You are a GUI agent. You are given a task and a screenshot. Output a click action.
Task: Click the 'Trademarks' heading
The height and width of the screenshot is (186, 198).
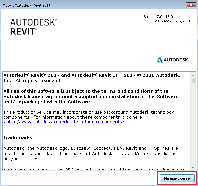click(18, 137)
